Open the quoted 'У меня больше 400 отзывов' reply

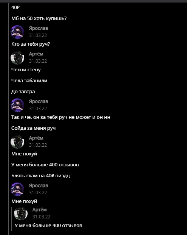tap(48, 226)
